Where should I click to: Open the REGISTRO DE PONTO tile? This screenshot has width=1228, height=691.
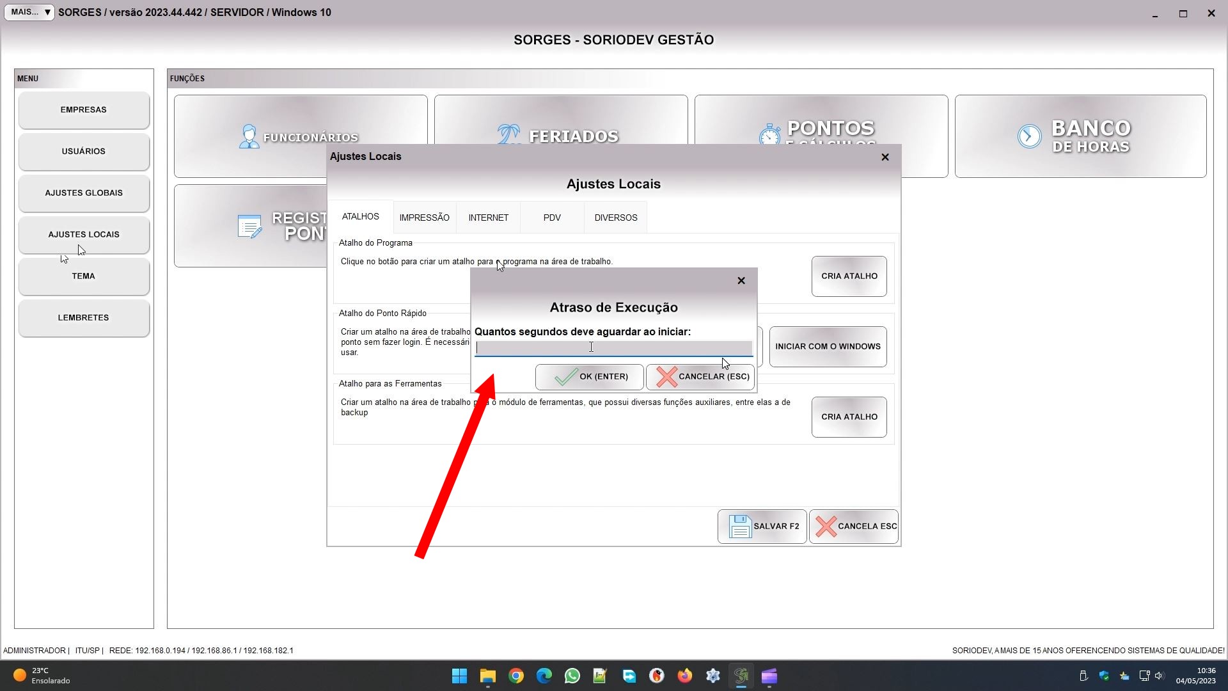pyautogui.click(x=249, y=226)
